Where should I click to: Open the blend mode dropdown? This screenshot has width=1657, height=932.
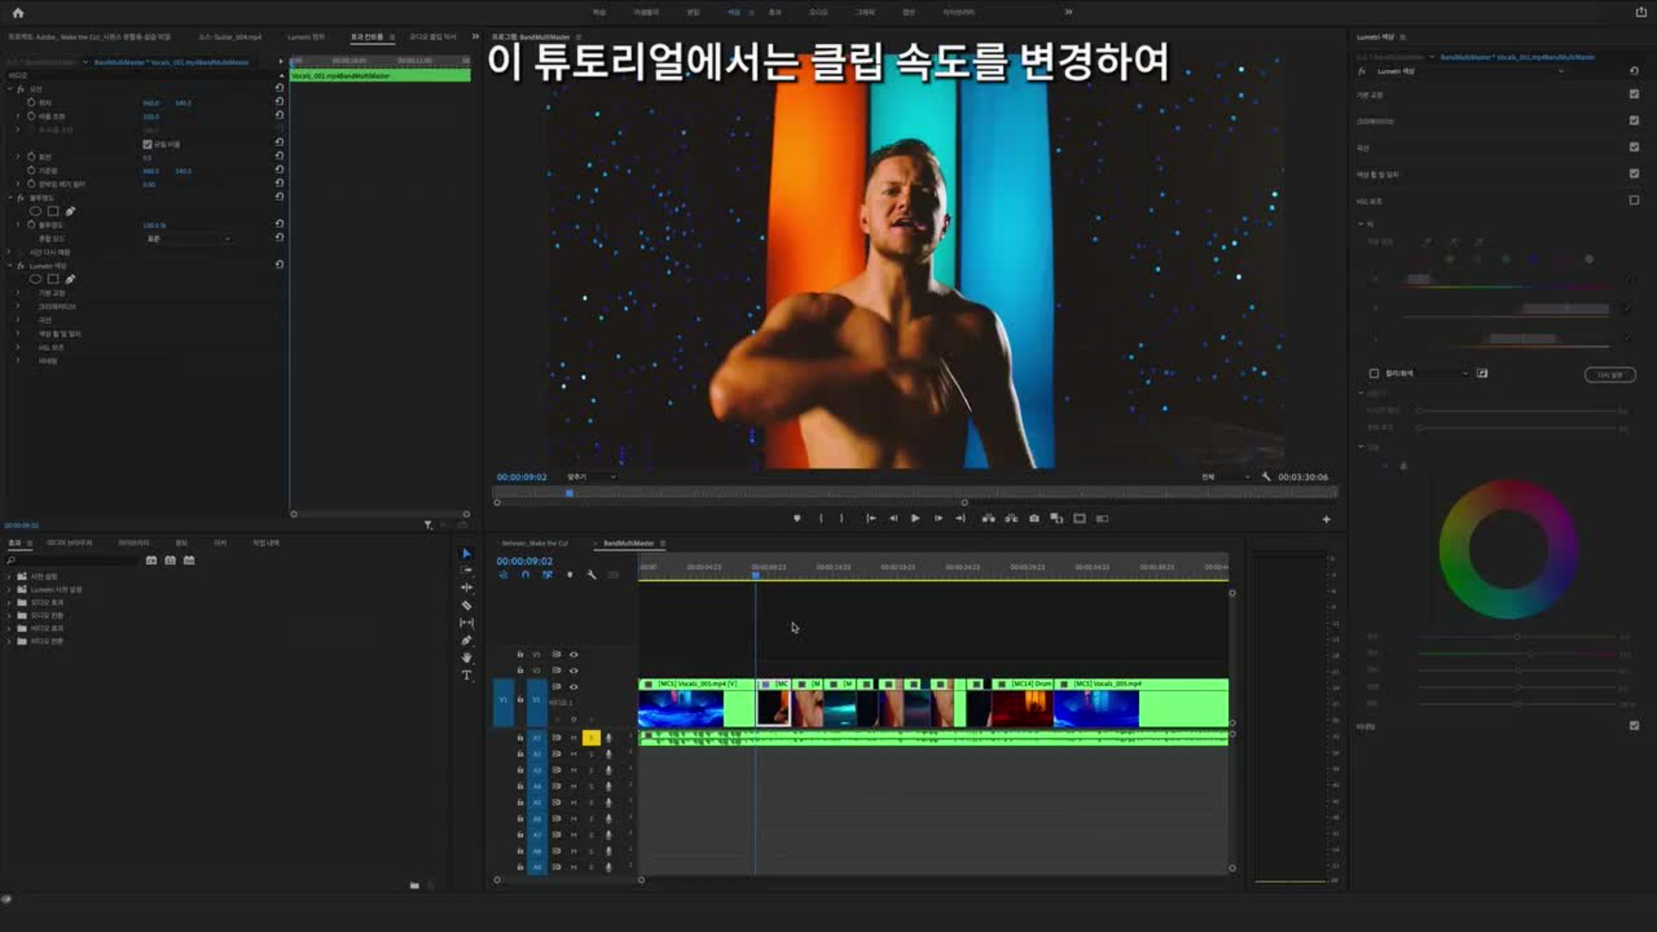(190, 239)
